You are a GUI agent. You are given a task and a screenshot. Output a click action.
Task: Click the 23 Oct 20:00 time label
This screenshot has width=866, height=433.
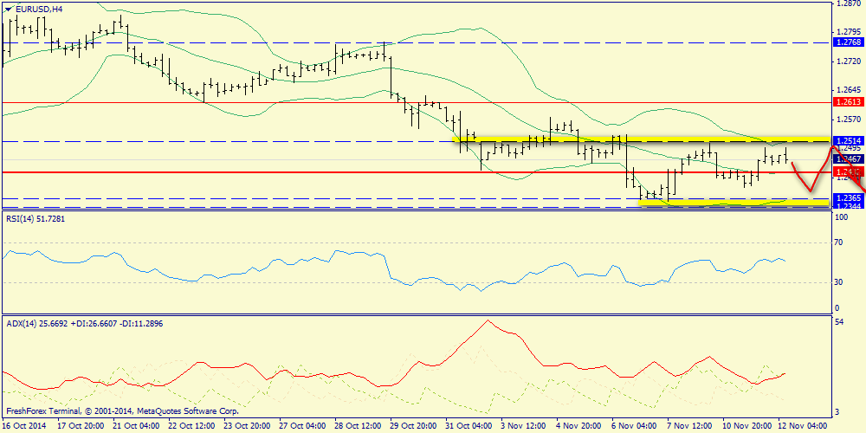click(x=245, y=426)
